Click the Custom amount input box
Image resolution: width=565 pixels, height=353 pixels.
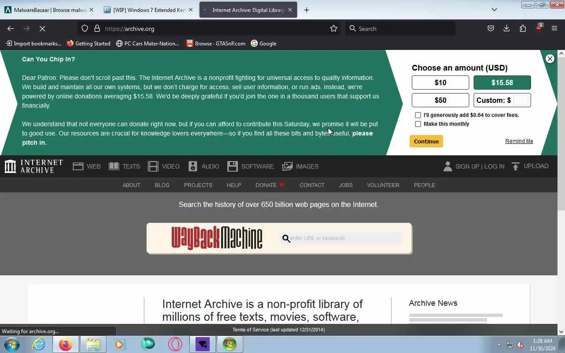click(x=521, y=100)
